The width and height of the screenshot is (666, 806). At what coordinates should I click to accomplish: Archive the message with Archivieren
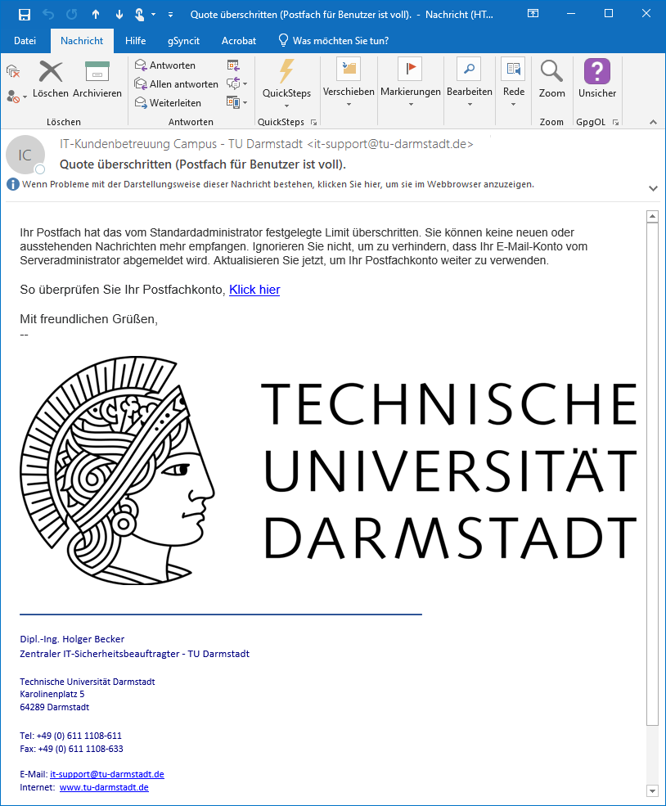(x=97, y=79)
